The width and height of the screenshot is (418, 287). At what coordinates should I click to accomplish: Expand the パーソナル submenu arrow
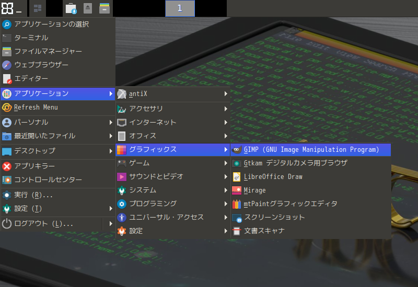click(111, 123)
